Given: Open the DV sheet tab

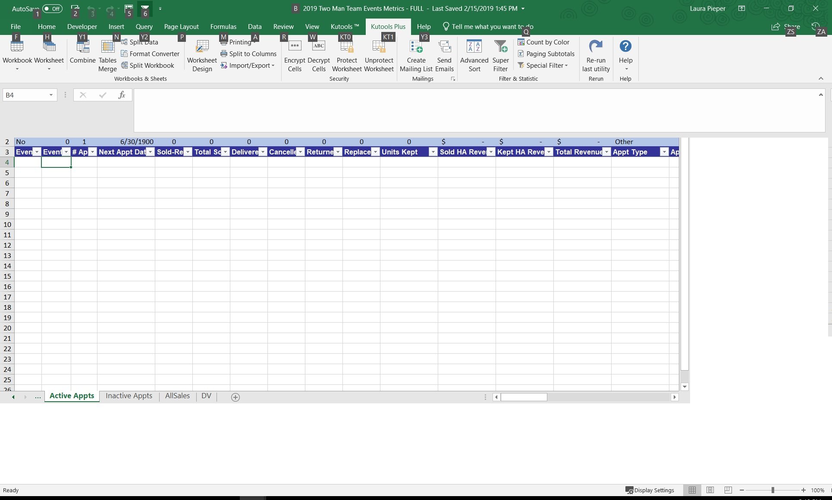Looking at the screenshot, I should 206,396.
